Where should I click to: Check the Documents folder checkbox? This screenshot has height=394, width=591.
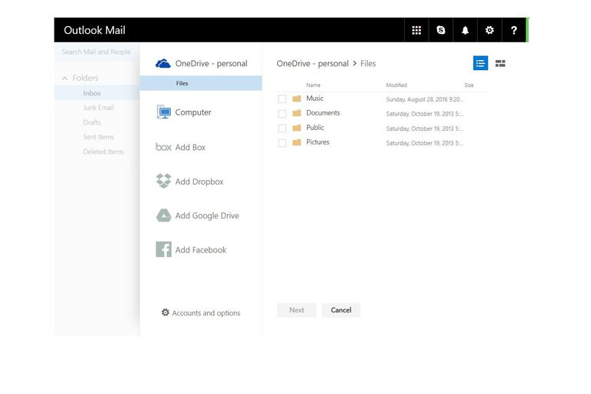[x=282, y=113]
